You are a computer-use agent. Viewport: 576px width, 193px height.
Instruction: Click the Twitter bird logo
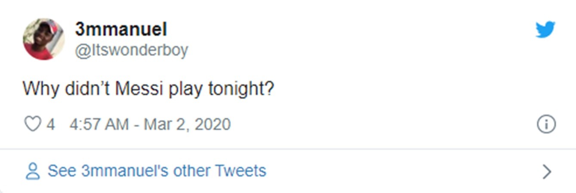pyautogui.click(x=545, y=30)
